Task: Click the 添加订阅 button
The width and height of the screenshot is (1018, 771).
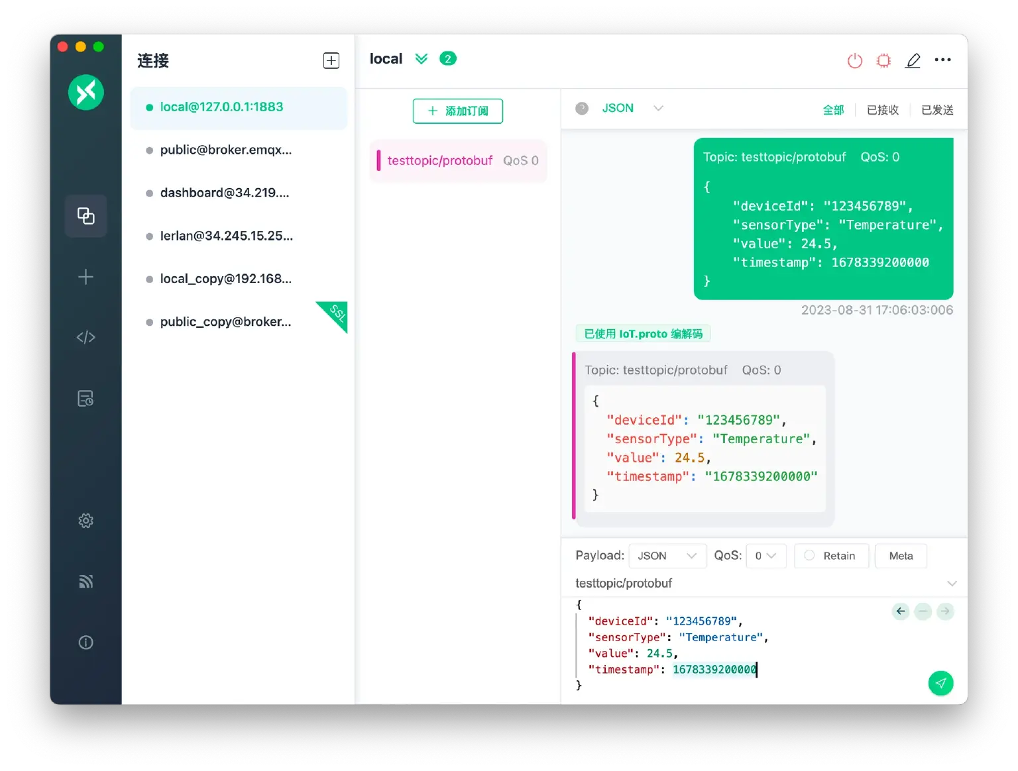Action: [x=457, y=111]
